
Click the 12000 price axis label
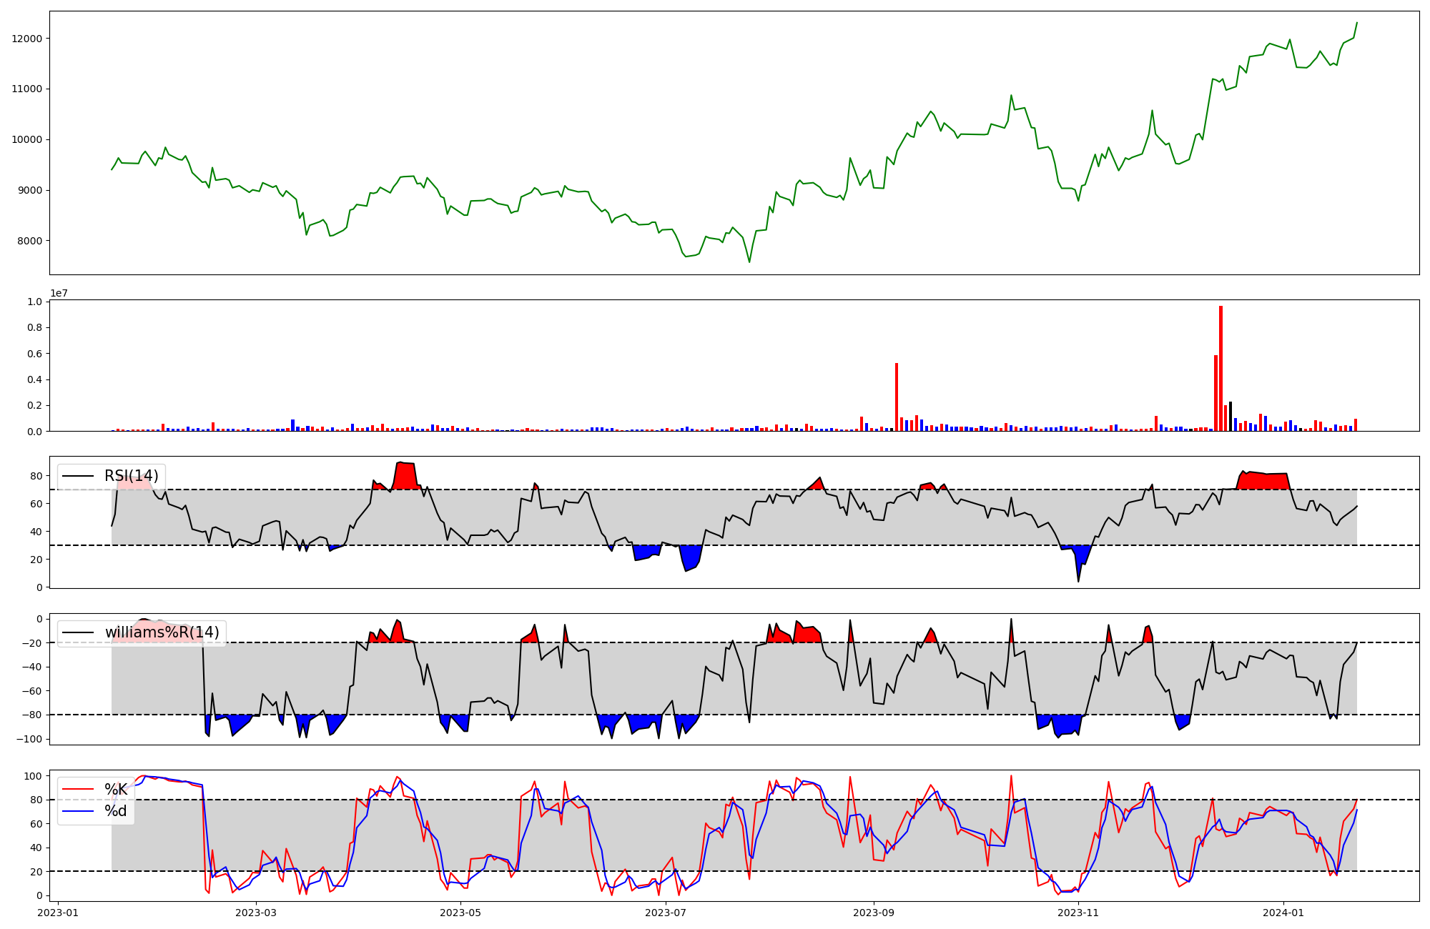pyautogui.click(x=27, y=39)
